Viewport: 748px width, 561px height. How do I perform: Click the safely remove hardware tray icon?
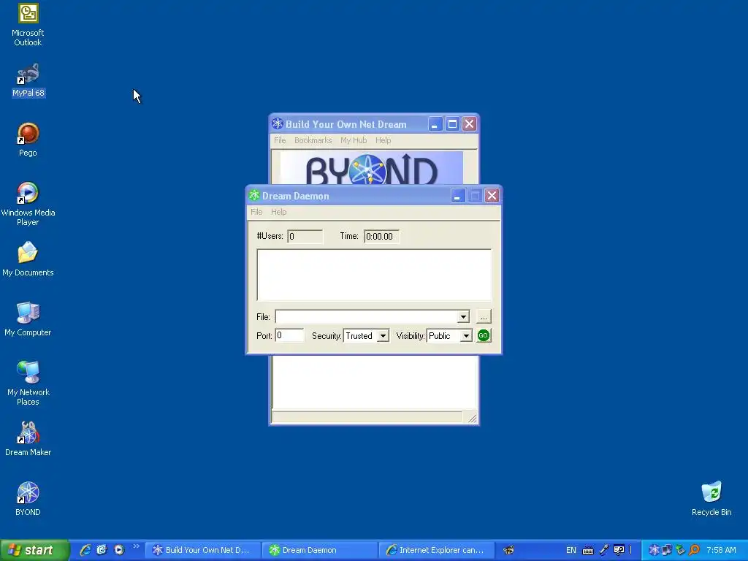681,550
